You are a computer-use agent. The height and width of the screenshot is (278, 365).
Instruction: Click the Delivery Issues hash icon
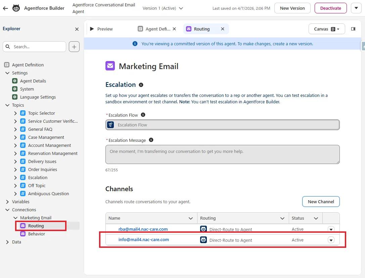click(x=23, y=161)
